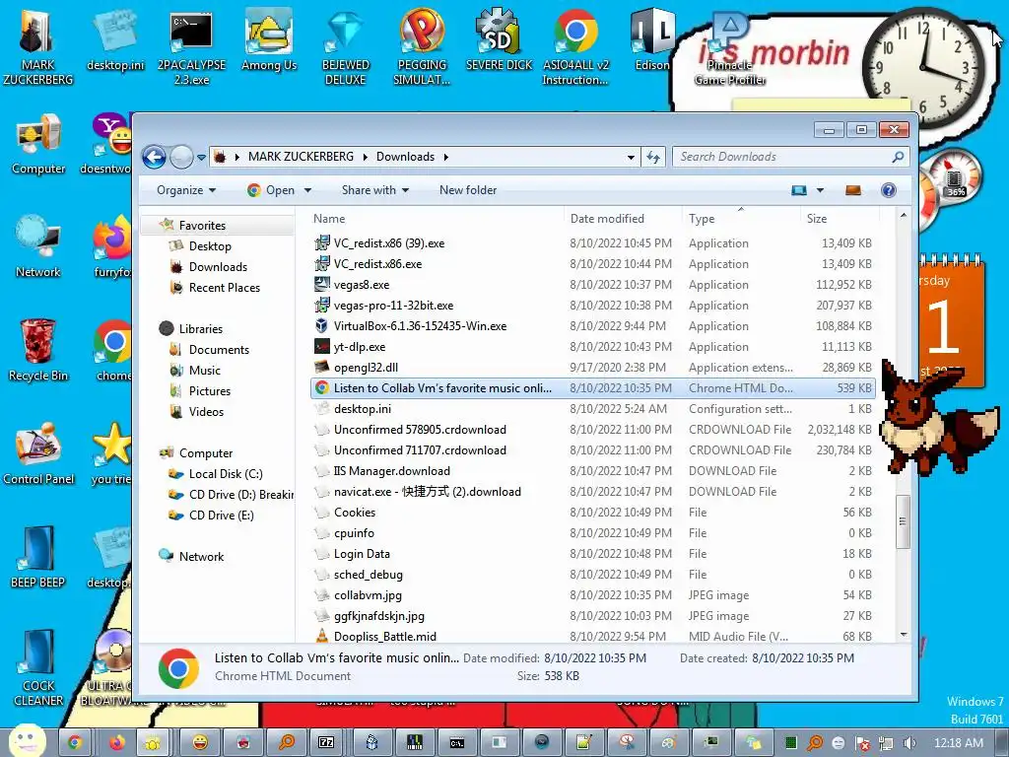The width and height of the screenshot is (1009, 757).
Task: Open the Share with dropdown
Action: (x=375, y=190)
